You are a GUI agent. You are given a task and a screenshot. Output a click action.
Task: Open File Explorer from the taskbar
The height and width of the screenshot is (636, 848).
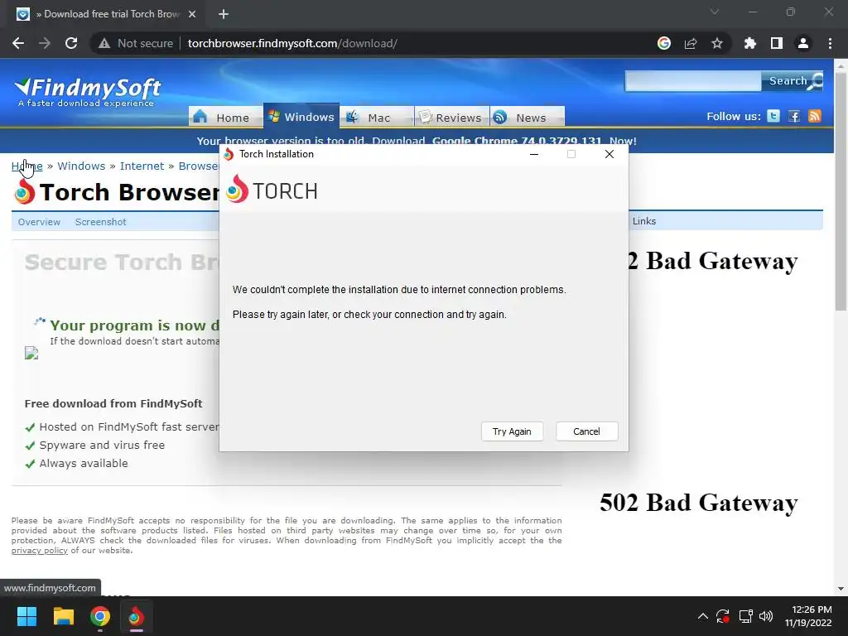(x=63, y=616)
